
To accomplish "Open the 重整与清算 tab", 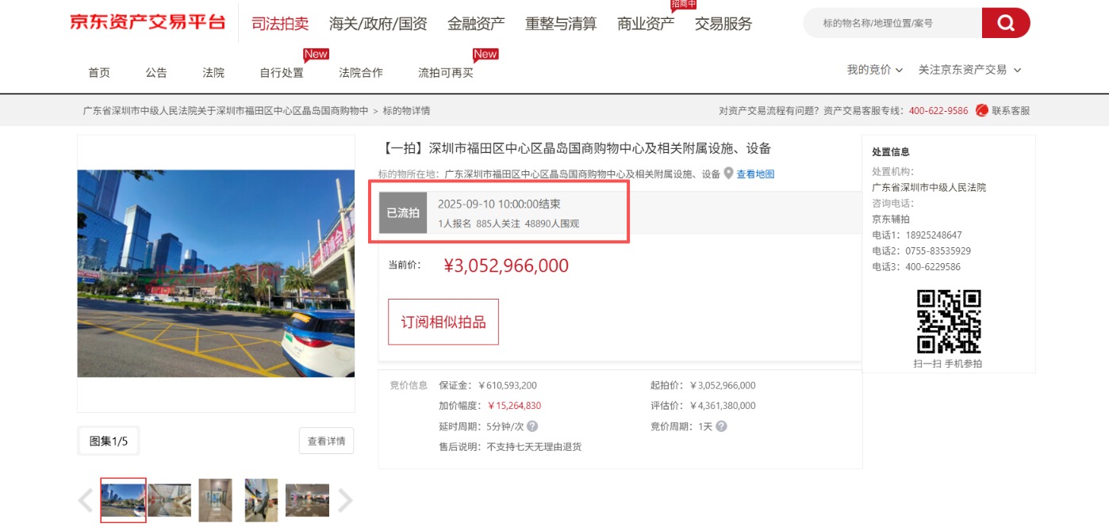I will tap(561, 24).
